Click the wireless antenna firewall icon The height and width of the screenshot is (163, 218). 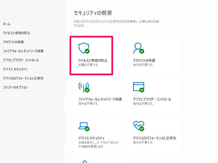pyautogui.click(x=83, y=87)
